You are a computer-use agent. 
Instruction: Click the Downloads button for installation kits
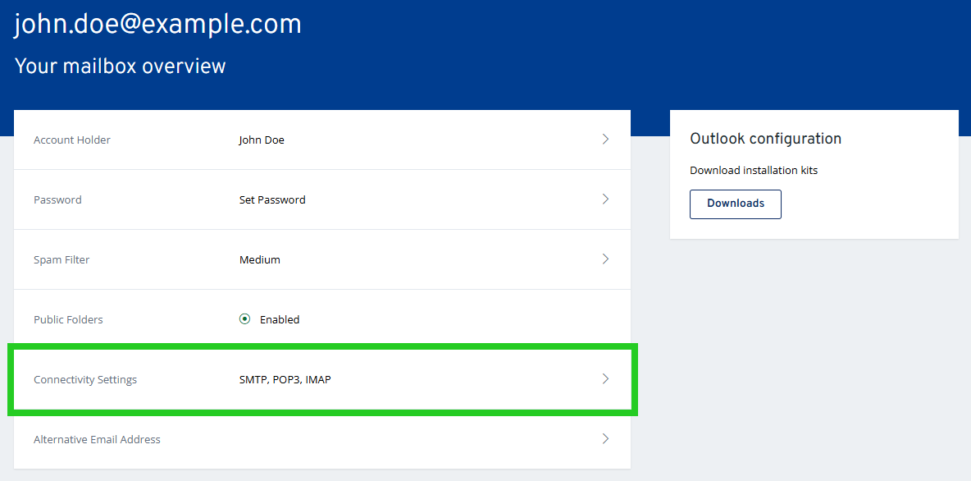click(735, 204)
